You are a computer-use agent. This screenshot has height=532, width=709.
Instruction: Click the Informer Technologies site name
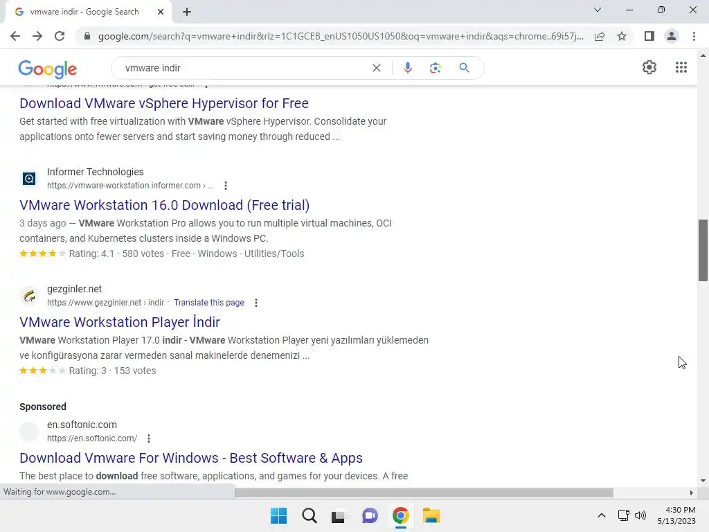coord(96,172)
